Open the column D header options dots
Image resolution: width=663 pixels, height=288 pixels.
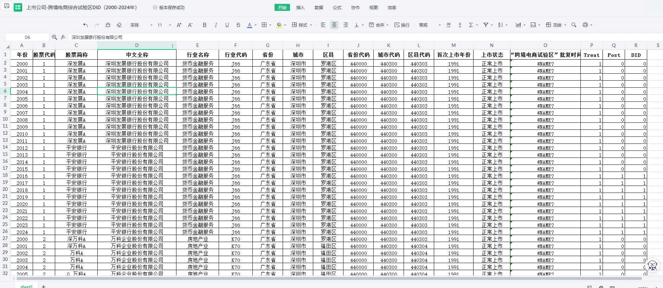click(173, 46)
